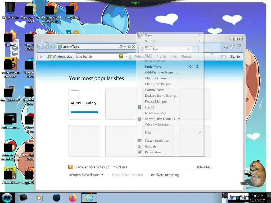Choose Add-Remove Programs entry
Image resolution: width=271 pixels, height=203 pixels.
coord(170,72)
